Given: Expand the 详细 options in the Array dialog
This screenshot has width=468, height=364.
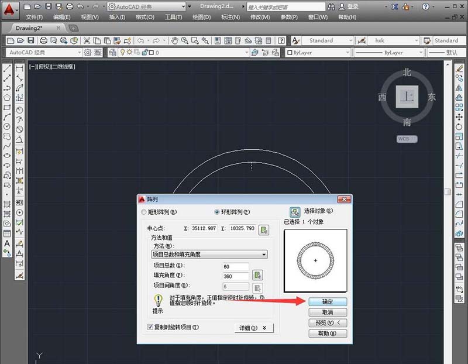Looking at the screenshot, I should 252,328.
